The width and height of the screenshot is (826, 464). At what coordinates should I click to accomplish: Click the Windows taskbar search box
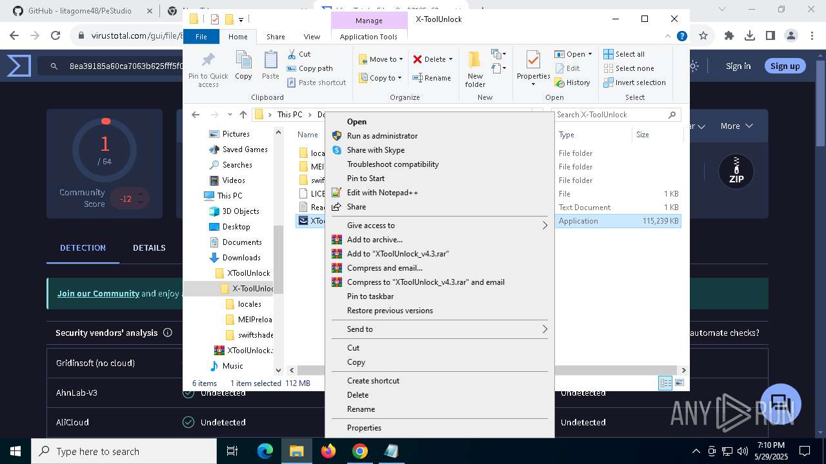coord(124,451)
